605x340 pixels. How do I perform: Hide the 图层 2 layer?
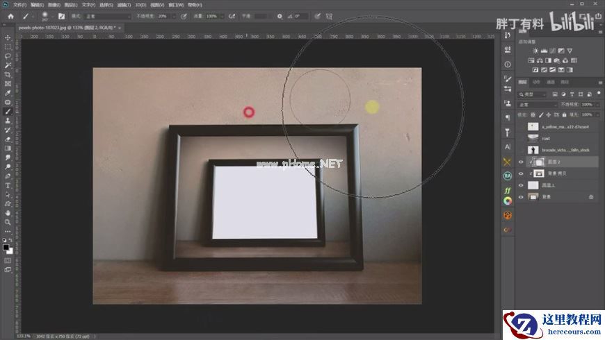click(x=521, y=162)
